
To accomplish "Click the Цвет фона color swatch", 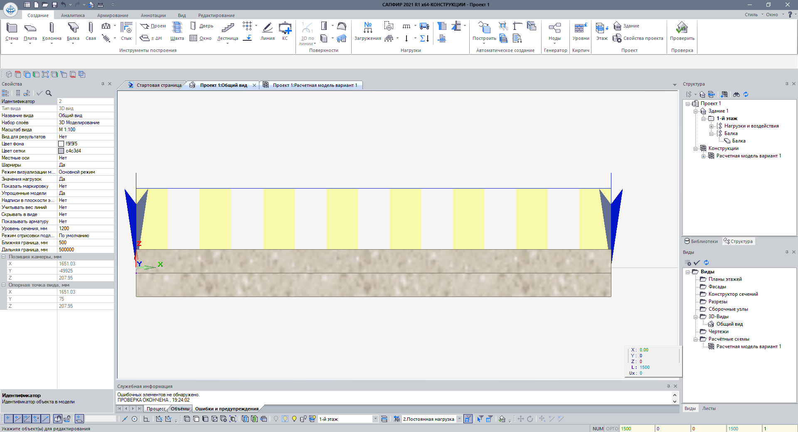I will (61, 144).
